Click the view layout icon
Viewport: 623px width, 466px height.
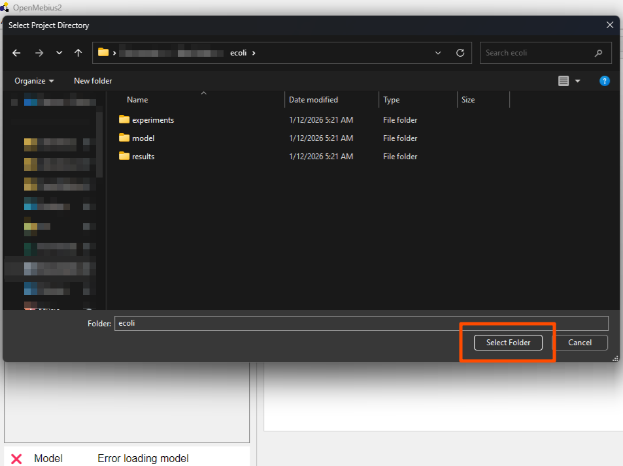[564, 81]
